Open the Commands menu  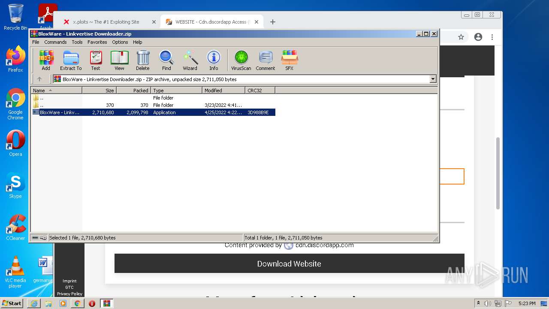[x=55, y=42]
